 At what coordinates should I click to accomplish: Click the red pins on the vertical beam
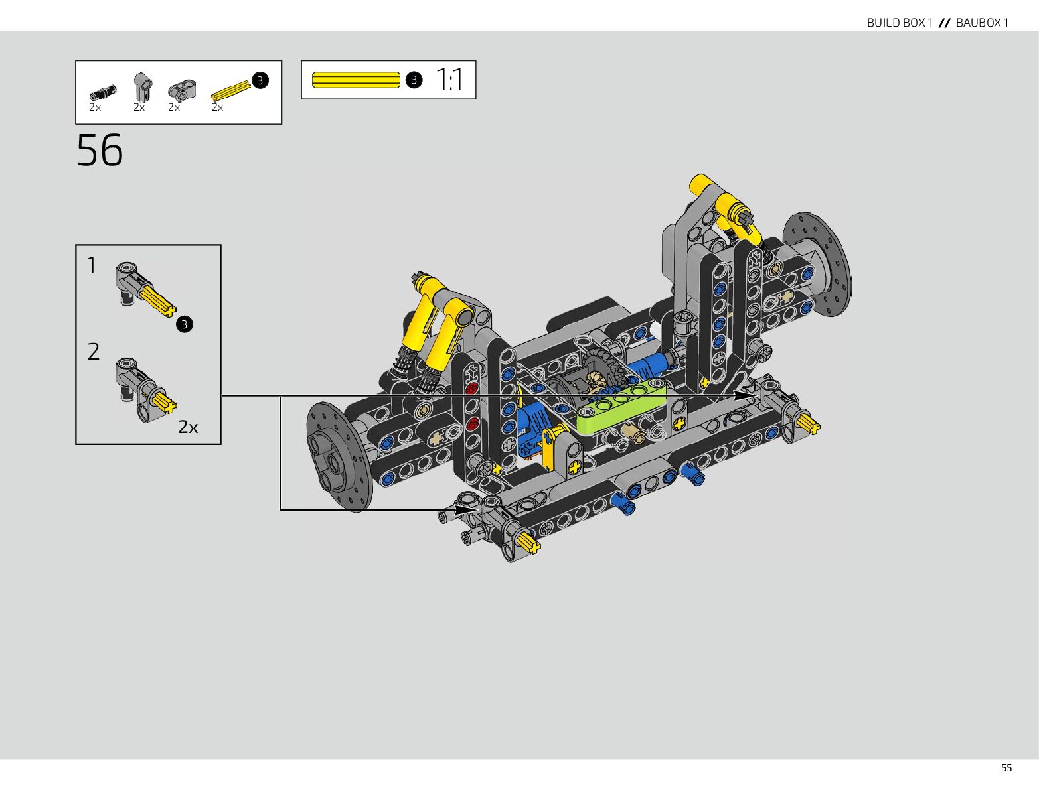coord(472,406)
